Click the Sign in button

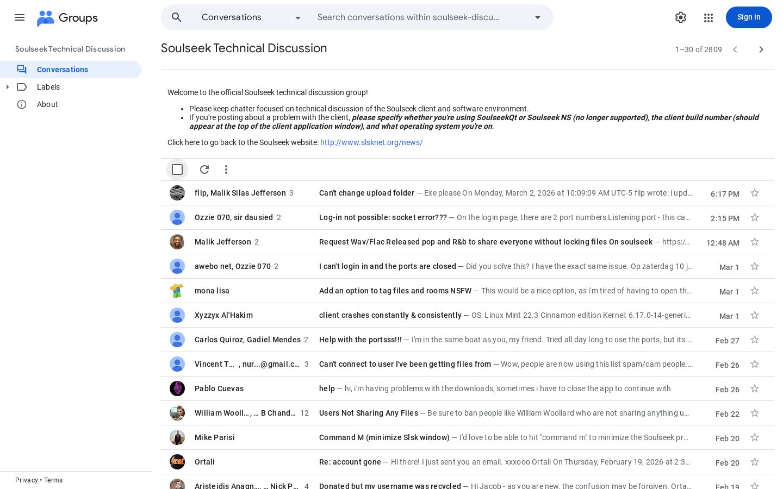pyautogui.click(x=749, y=17)
